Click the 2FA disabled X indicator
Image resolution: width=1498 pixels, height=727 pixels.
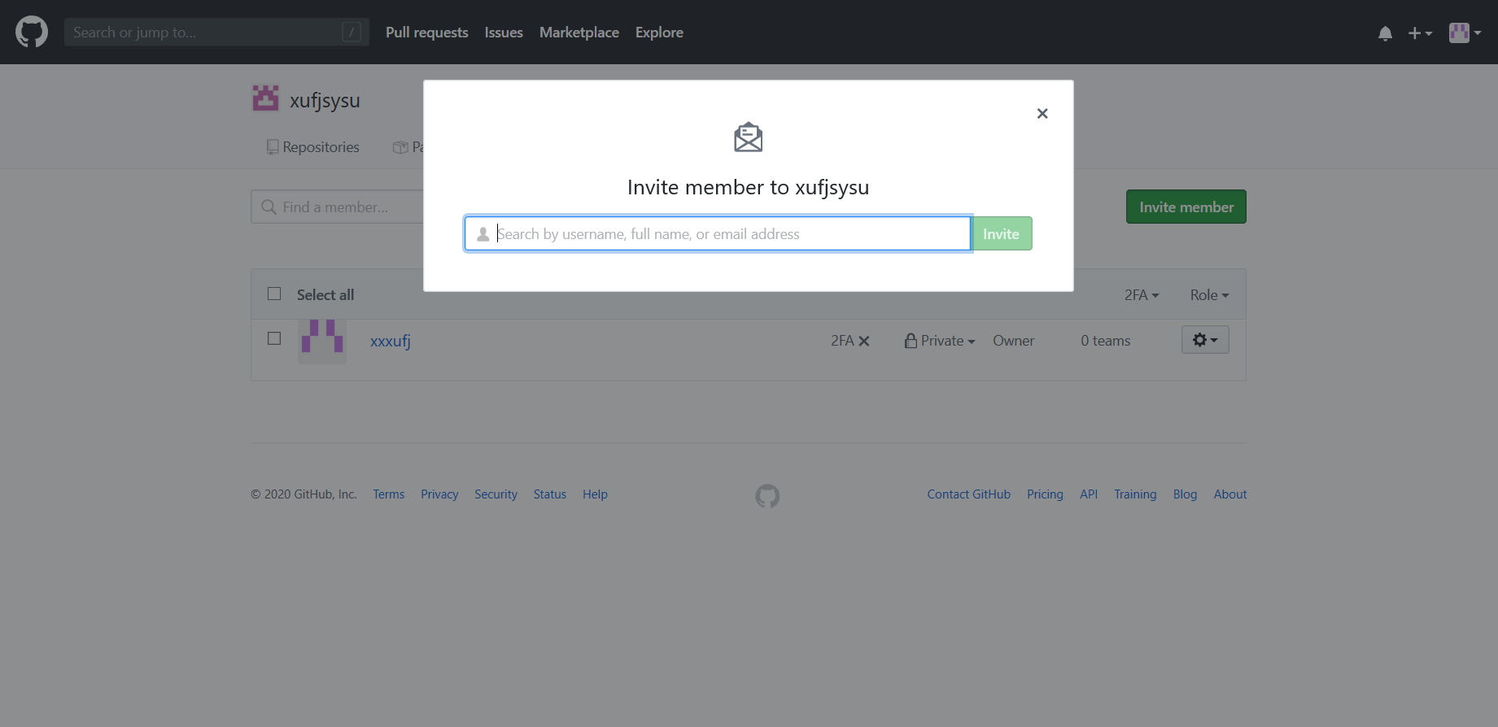pos(850,341)
